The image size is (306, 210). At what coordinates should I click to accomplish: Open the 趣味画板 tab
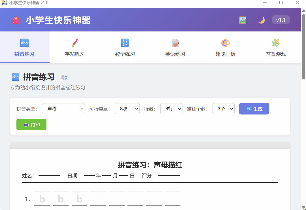click(x=226, y=47)
